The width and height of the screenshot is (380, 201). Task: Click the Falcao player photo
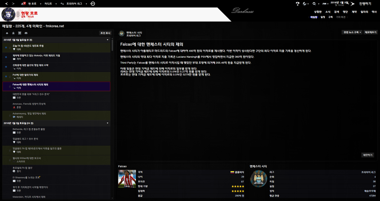[127, 179]
